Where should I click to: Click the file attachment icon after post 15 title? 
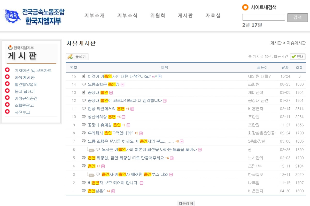[x=160, y=76]
